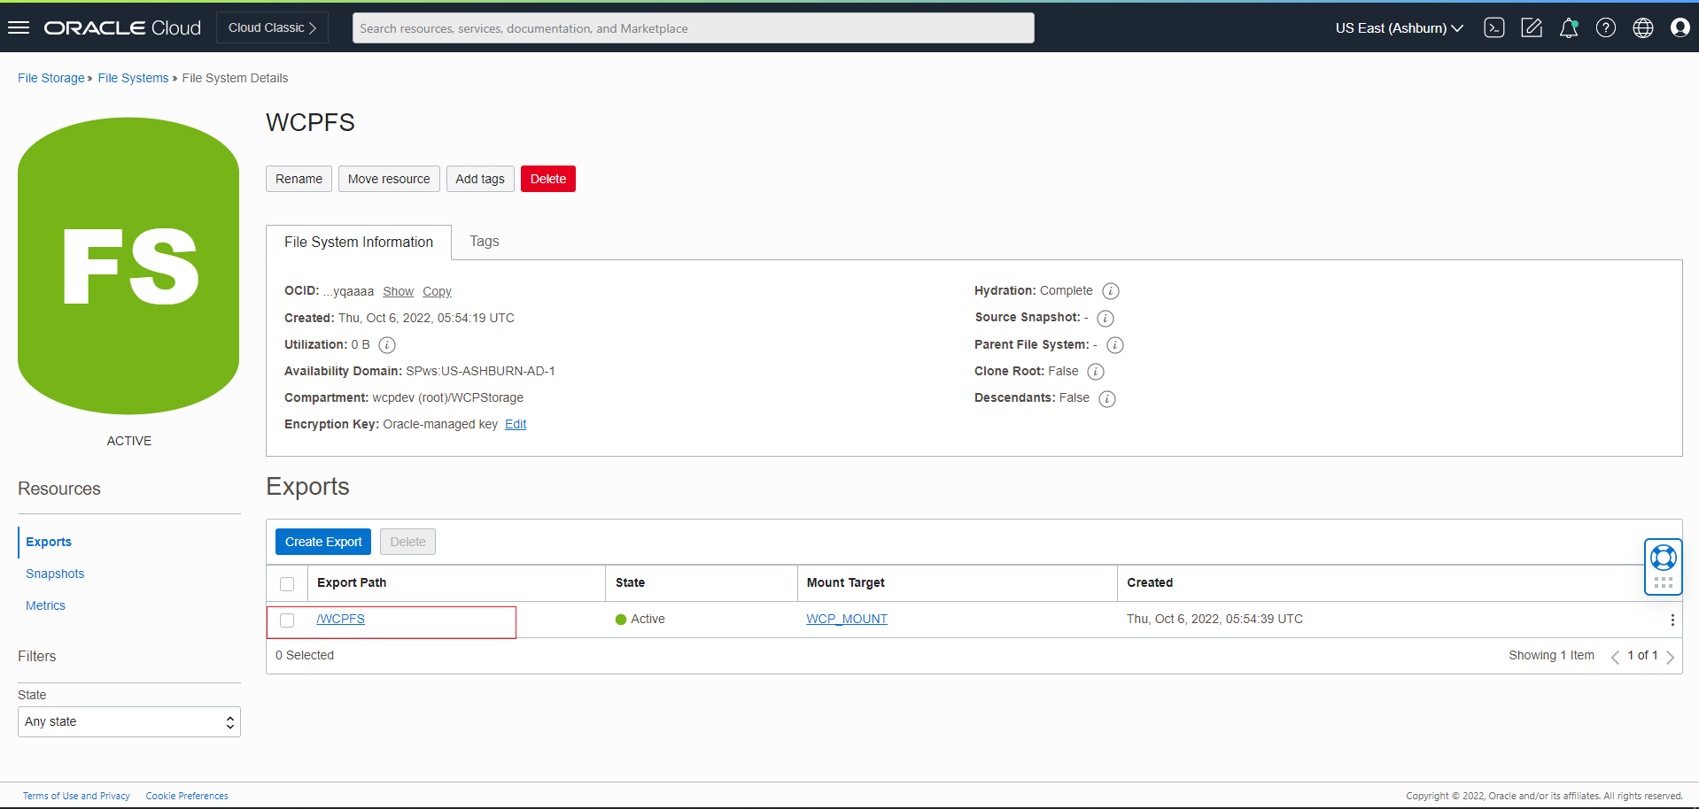Show the full OCID
This screenshot has width=1699, height=809.
(x=398, y=291)
